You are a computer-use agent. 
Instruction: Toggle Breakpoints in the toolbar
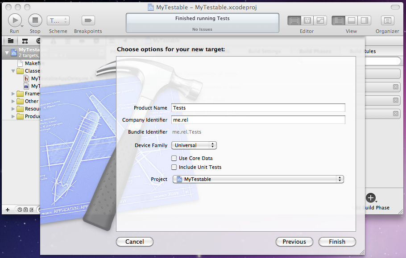[x=88, y=20]
